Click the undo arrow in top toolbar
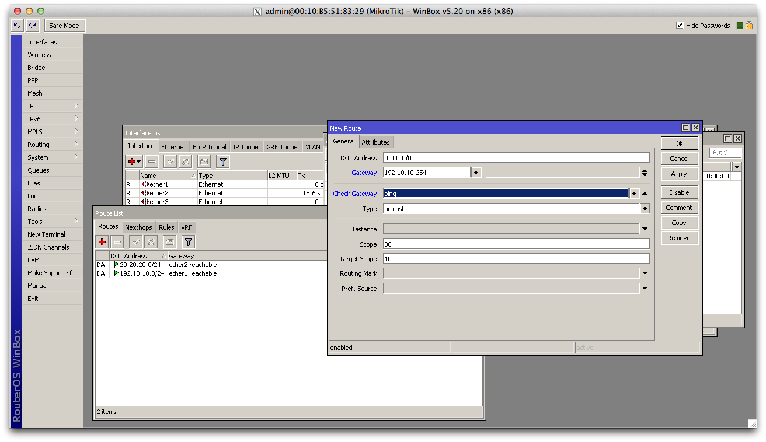Viewport: 766px width, 442px height. [x=17, y=26]
